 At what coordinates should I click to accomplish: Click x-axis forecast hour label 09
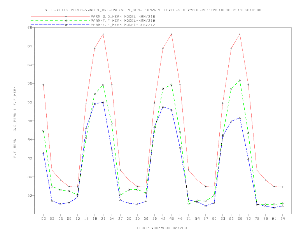69,219
